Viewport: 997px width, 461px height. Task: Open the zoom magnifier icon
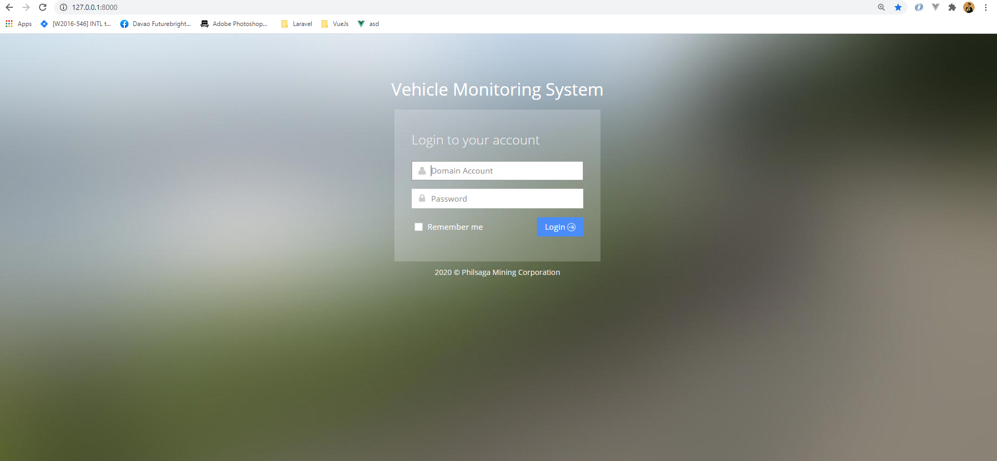[x=881, y=7]
